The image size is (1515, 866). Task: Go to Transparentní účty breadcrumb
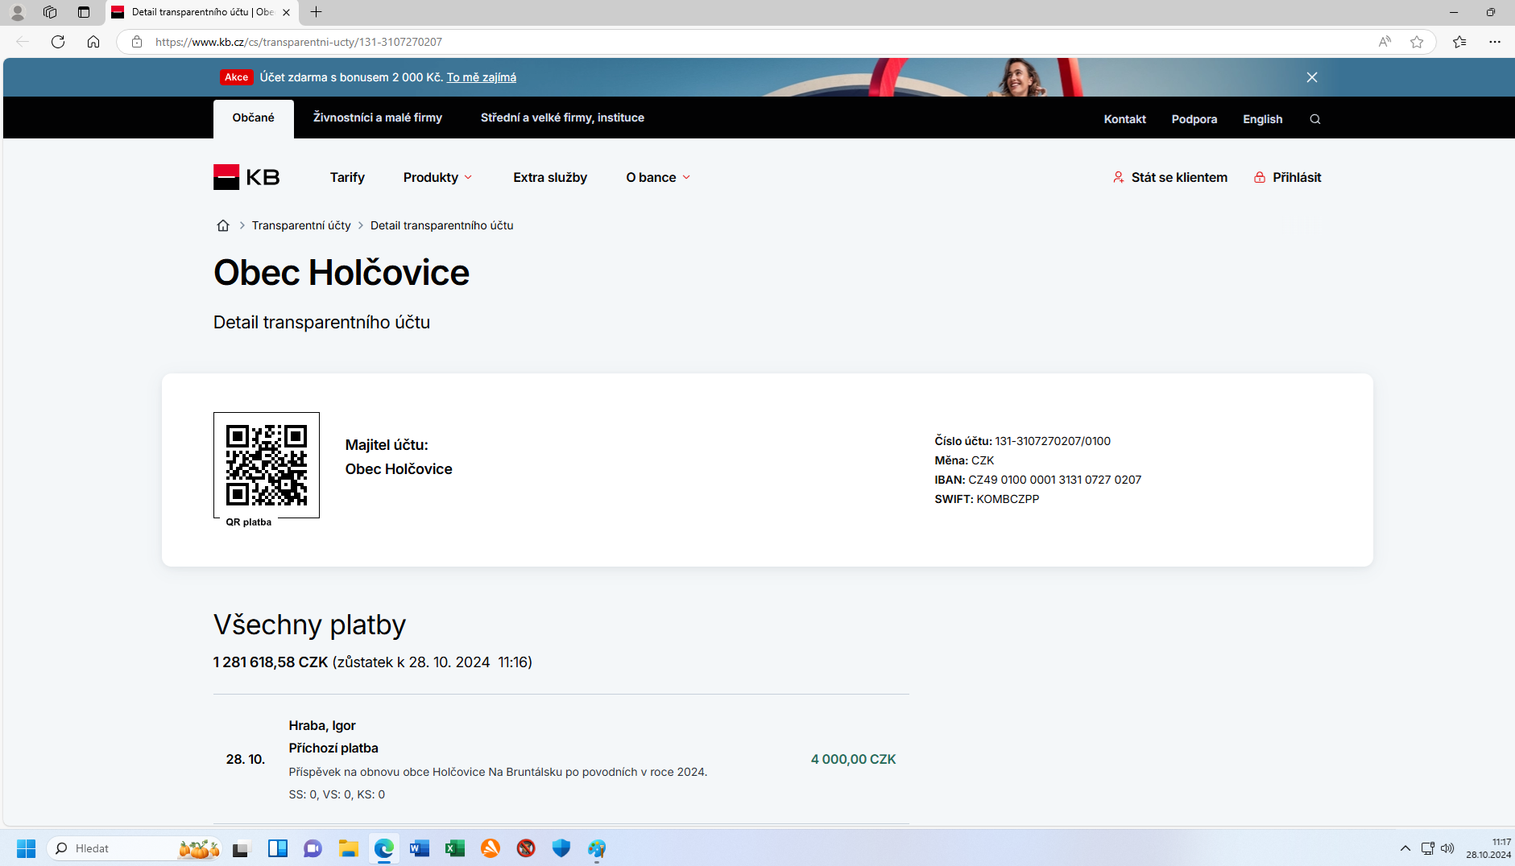click(x=301, y=225)
